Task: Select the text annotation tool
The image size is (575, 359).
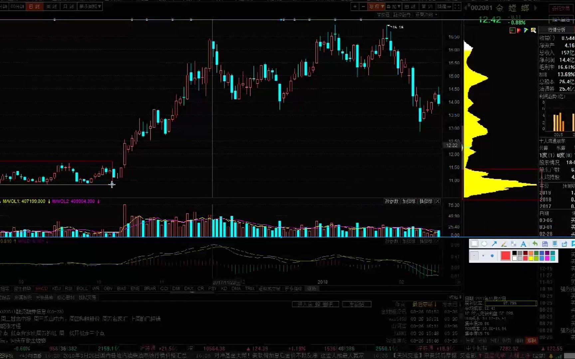Action: (x=523, y=244)
